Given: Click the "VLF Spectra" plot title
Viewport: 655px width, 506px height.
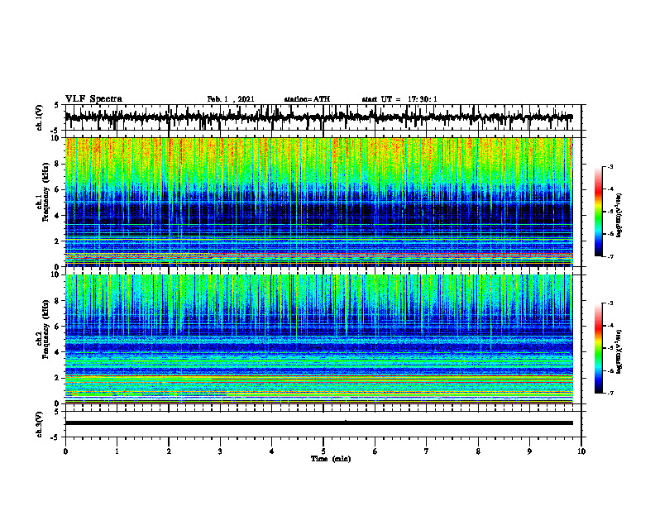Looking at the screenshot, I should [93, 99].
